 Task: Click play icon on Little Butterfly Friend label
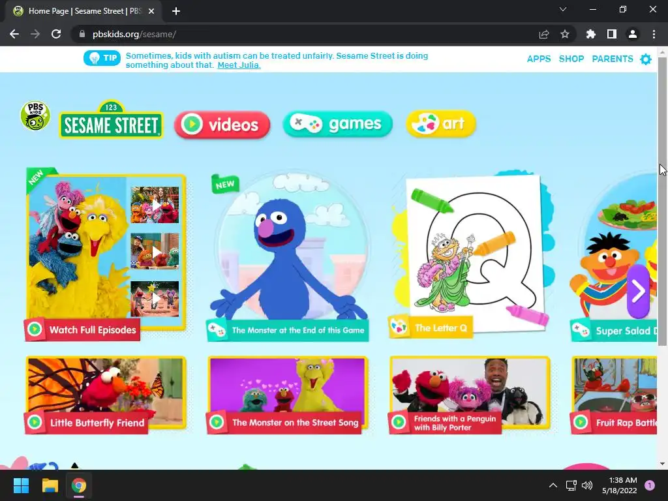point(35,422)
